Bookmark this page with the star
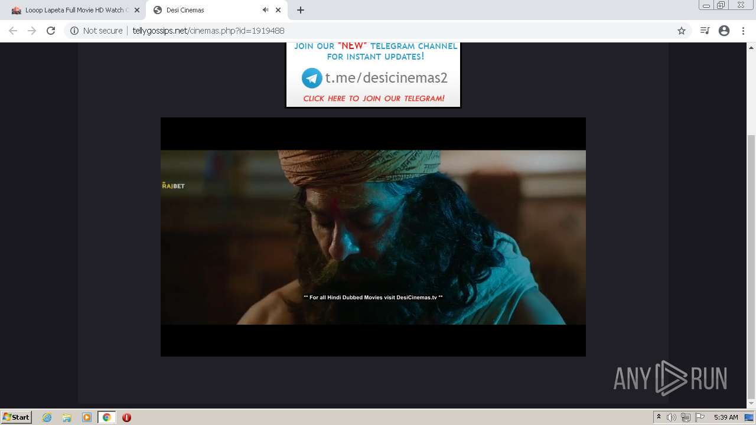 pos(682,31)
